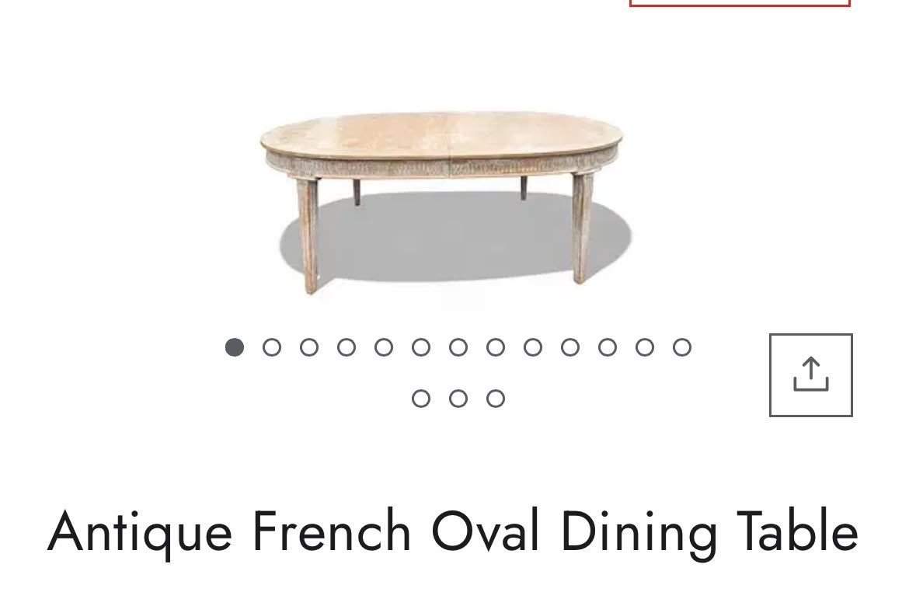Go to the third carousel image dot

click(309, 347)
